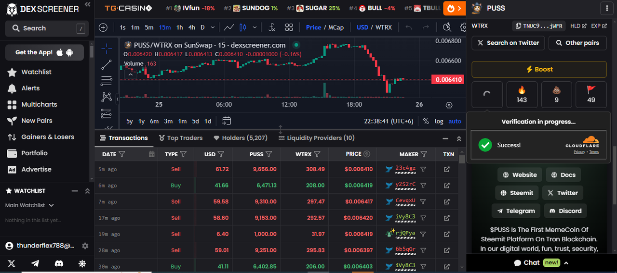This screenshot has height=273, width=617.
Task: Click the fire reaction with 143
Action: click(522, 95)
